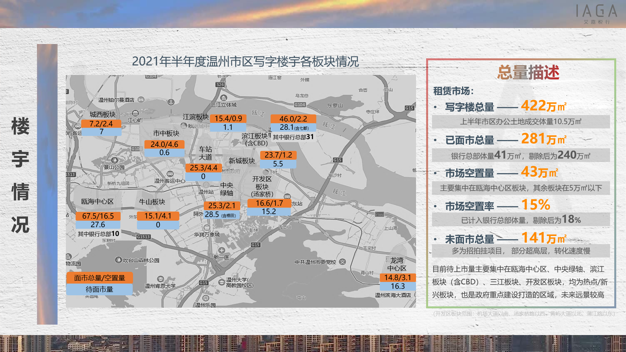Click the 总量描述 heading

528,72
